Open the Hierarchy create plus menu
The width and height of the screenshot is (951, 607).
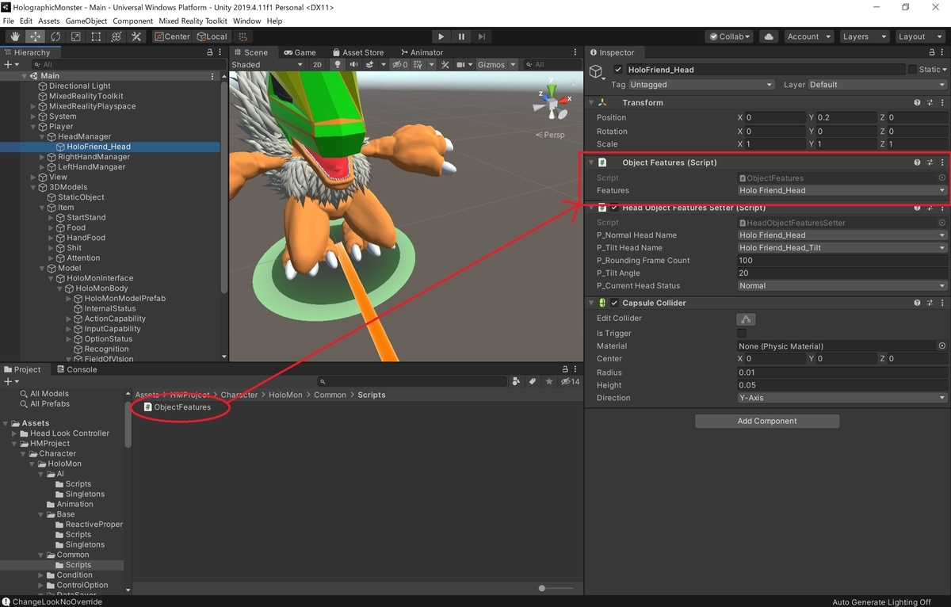10,65
